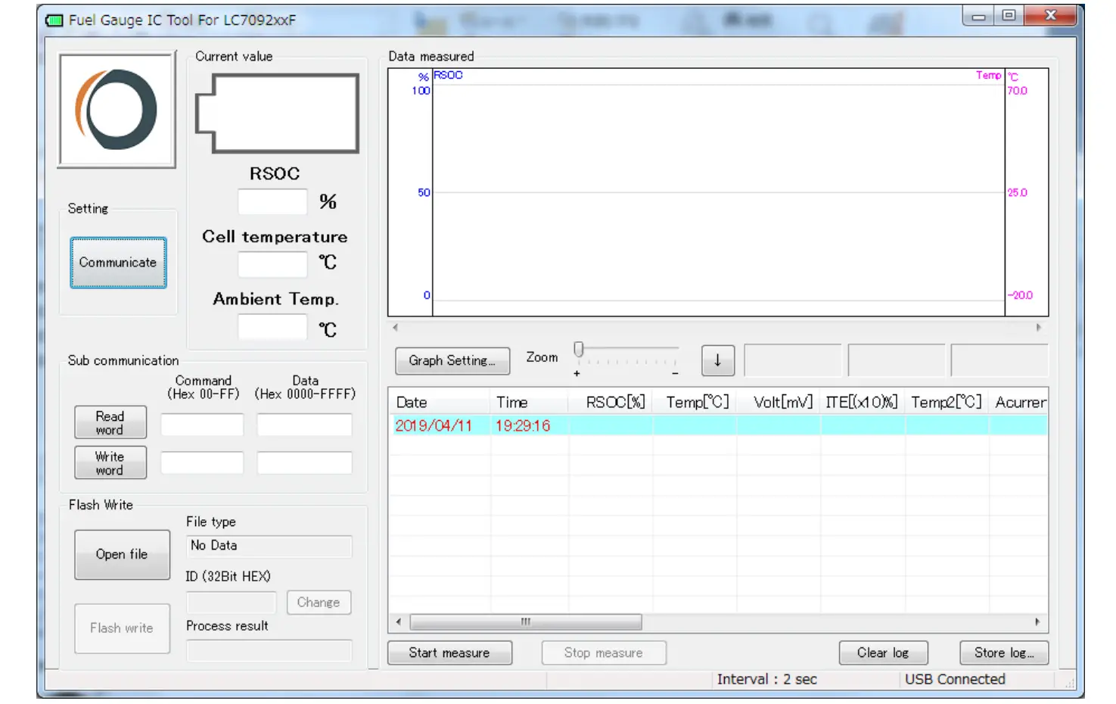Click the right scroll arrow below the data table

click(x=1039, y=621)
